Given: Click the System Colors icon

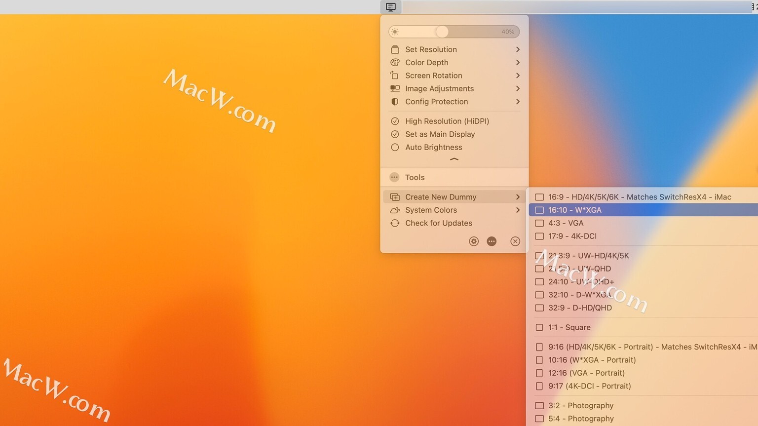Looking at the screenshot, I should 395,210.
